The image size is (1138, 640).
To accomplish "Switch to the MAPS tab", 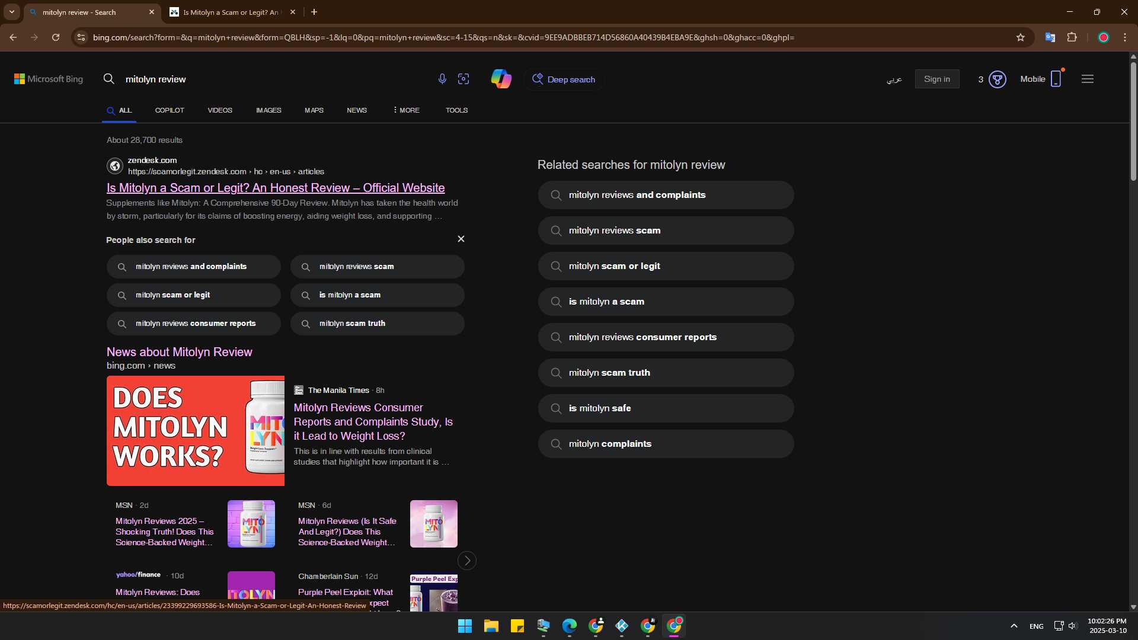I will tap(314, 110).
